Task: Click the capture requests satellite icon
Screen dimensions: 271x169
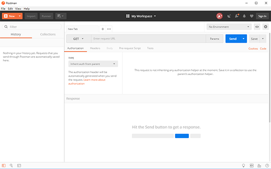Action: point(229,16)
